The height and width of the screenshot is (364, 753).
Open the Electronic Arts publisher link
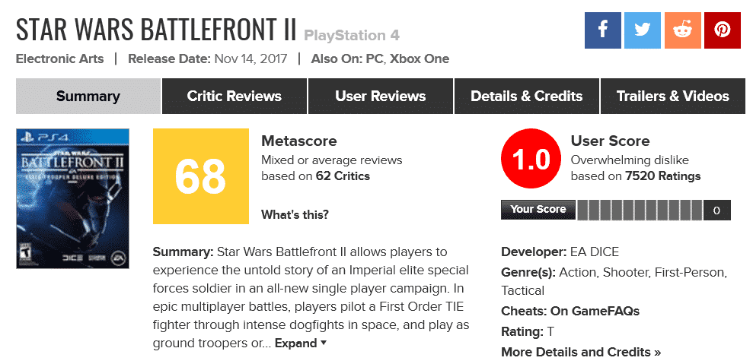click(60, 59)
